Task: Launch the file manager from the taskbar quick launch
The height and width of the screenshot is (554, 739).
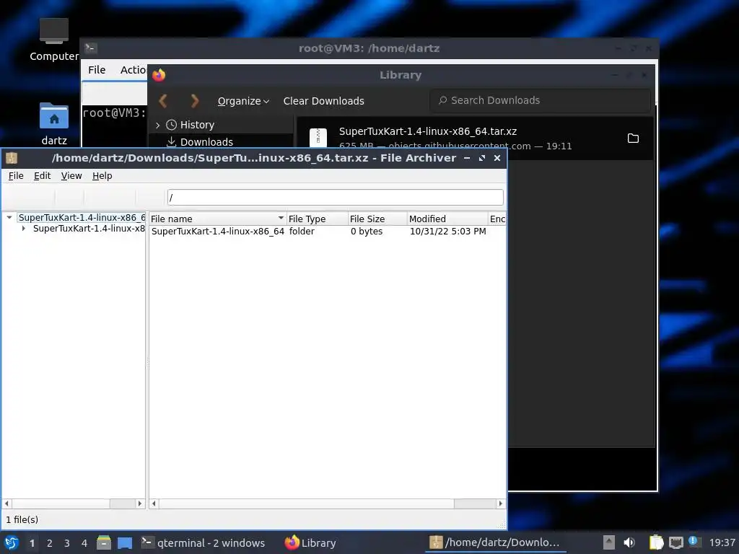Action: 104,542
